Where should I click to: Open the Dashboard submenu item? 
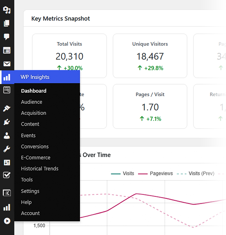(34, 91)
